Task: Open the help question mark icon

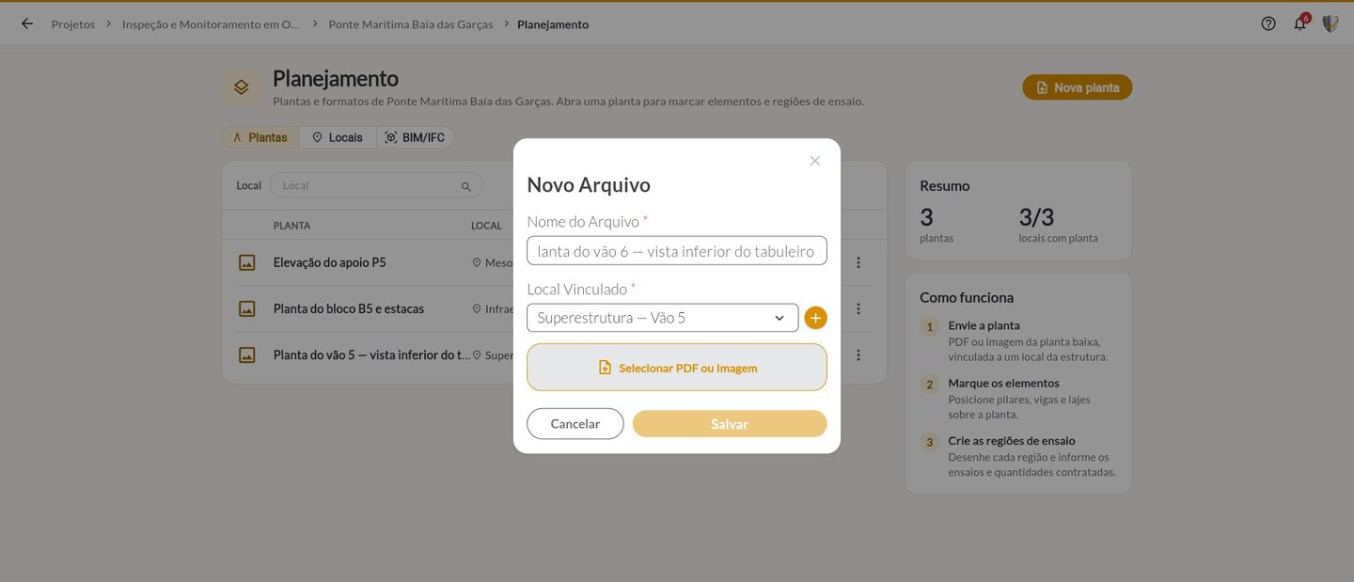Action: pos(1268,24)
